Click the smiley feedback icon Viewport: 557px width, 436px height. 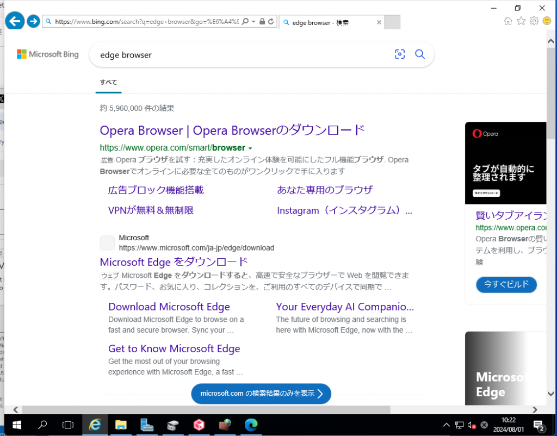coord(547,21)
